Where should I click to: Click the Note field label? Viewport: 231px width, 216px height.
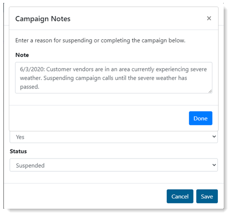pos(22,55)
